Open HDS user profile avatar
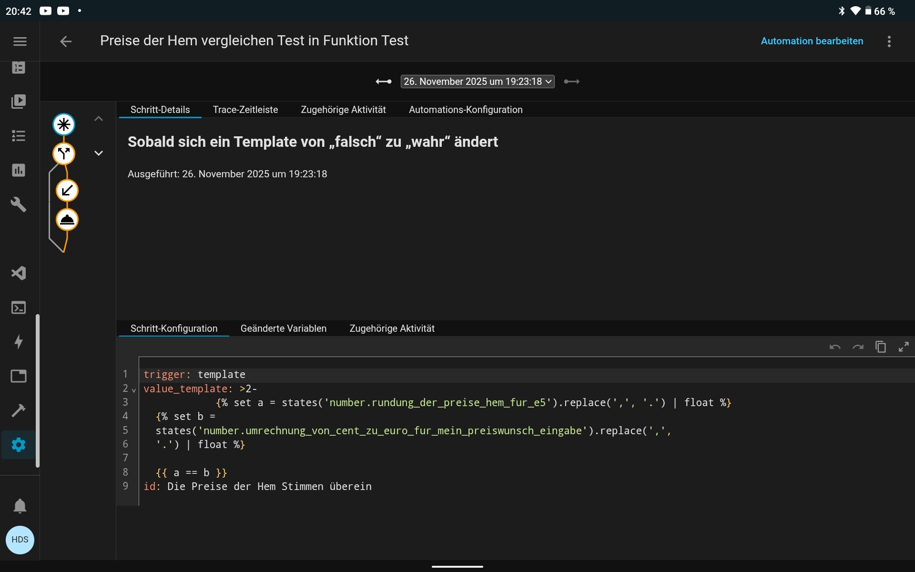The width and height of the screenshot is (915, 572). (20, 540)
